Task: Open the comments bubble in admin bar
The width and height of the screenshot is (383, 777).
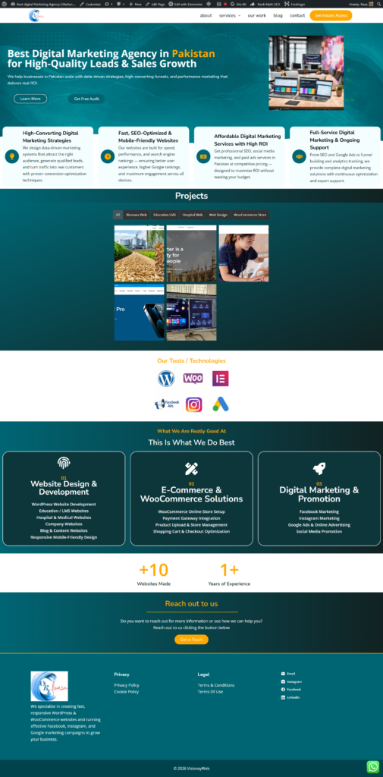Action: tap(119, 4)
